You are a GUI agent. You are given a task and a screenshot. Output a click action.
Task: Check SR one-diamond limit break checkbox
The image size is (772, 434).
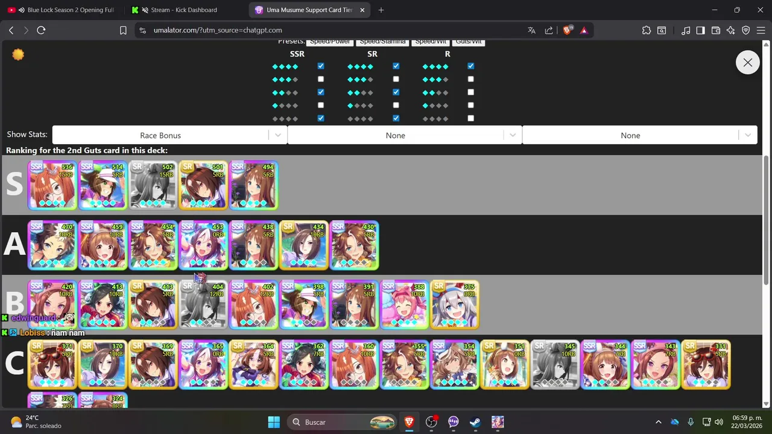tap(396, 105)
